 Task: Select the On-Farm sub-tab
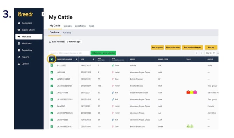(54, 32)
